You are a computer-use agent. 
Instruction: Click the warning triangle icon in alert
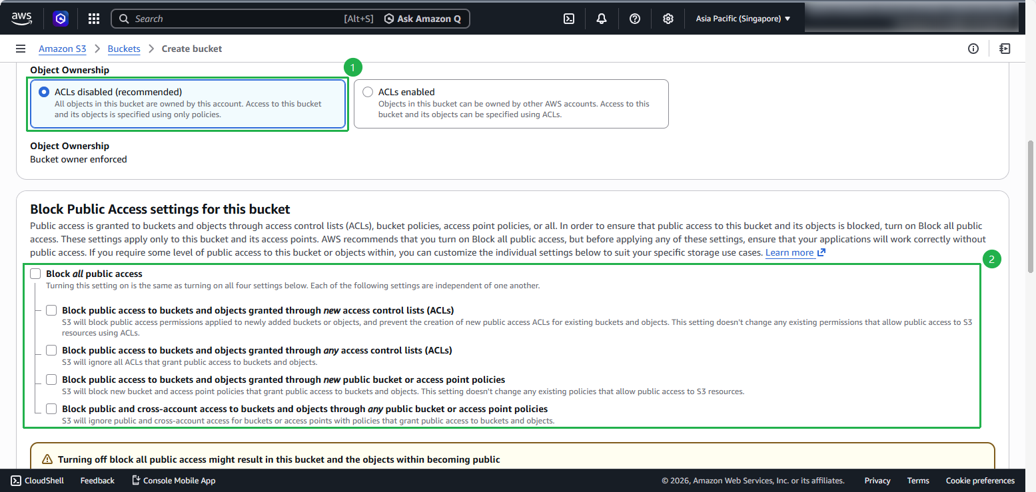pyautogui.click(x=47, y=459)
